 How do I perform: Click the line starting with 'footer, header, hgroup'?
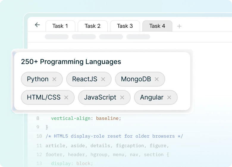coord(107,155)
